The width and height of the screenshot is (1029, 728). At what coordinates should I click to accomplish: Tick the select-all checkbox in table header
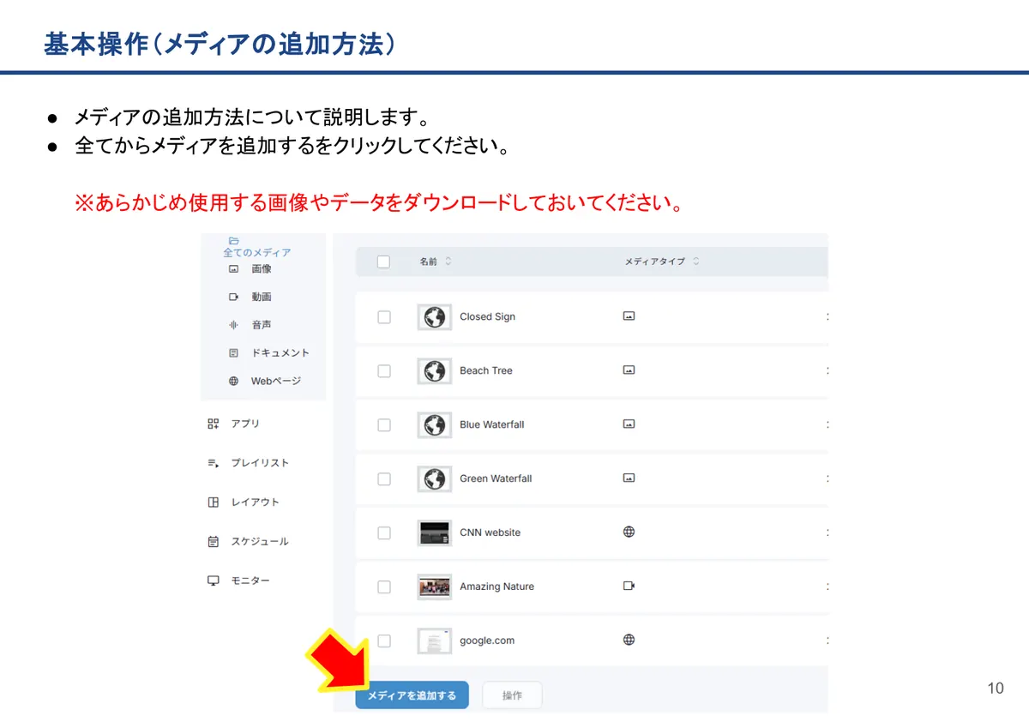point(383,262)
